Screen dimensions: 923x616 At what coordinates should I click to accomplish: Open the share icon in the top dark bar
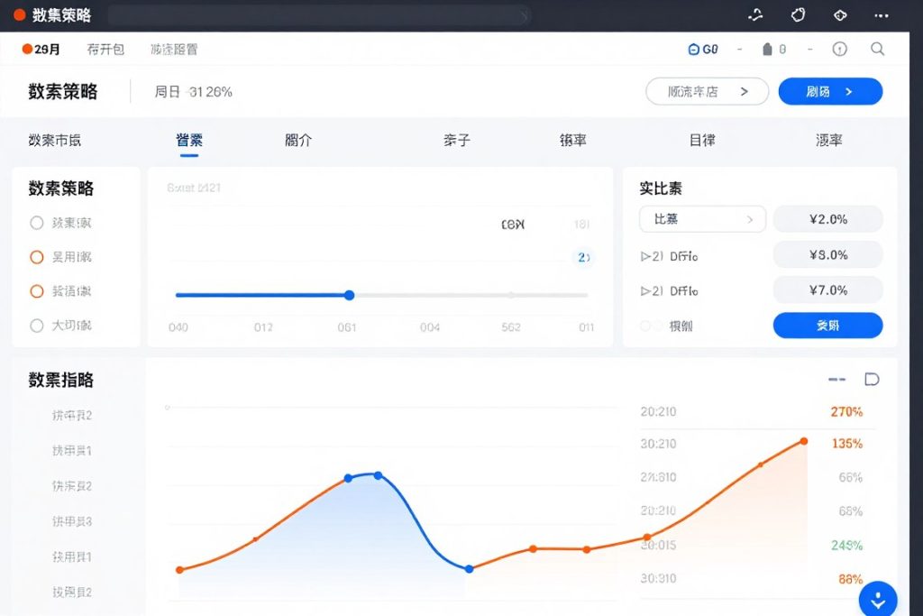coord(754,14)
